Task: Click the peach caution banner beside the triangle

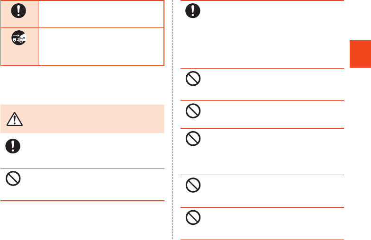Action: coord(90,119)
